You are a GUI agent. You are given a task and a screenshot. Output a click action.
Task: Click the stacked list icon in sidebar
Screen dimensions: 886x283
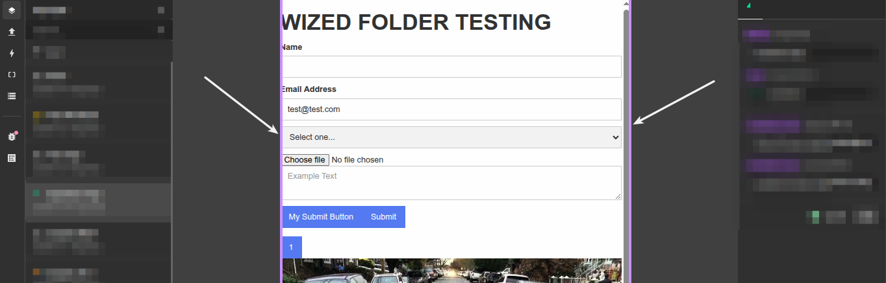click(12, 96)
